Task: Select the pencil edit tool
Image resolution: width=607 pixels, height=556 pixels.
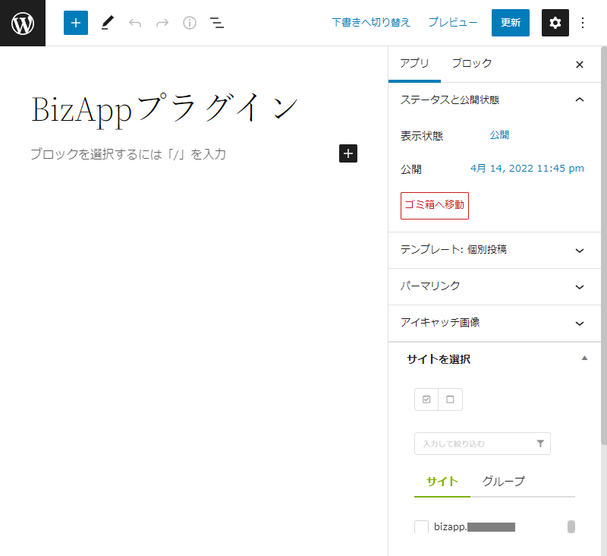Action: tap(107, 23)
